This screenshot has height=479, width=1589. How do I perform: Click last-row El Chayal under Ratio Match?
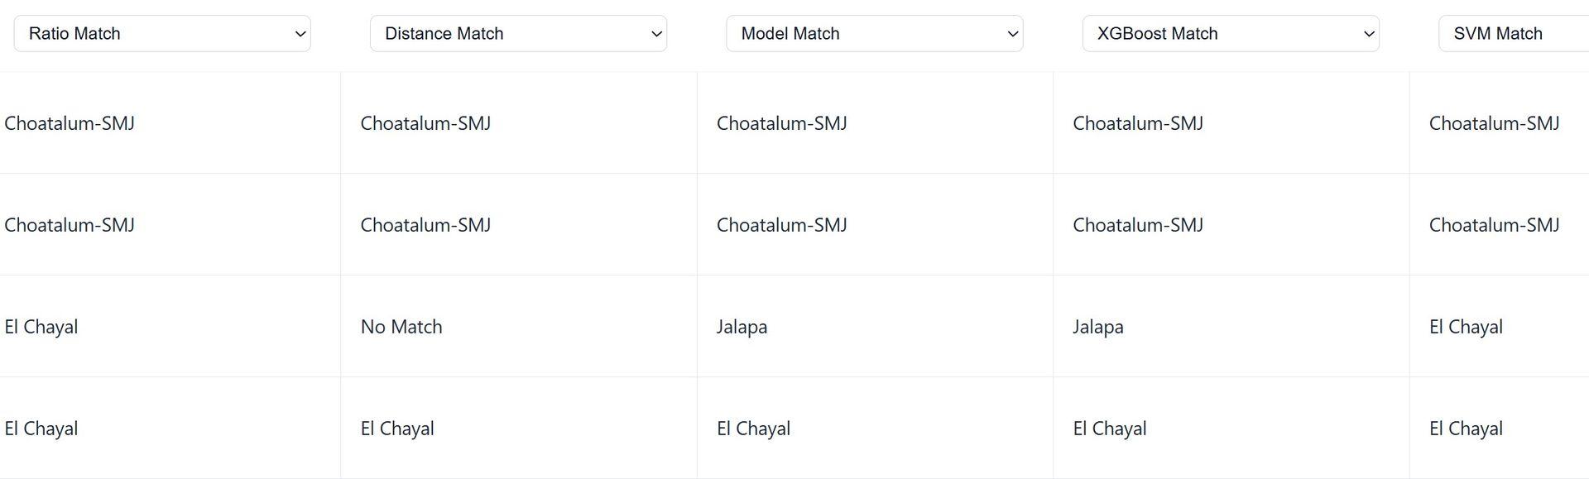point(41,429)
